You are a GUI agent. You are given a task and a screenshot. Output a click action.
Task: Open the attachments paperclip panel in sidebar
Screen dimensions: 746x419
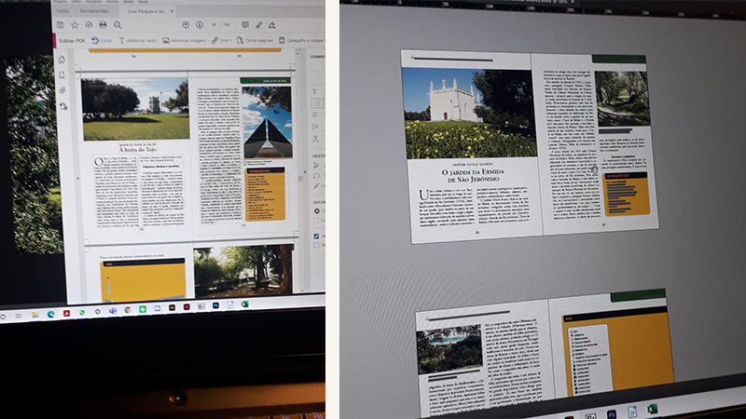click(62, 90)
